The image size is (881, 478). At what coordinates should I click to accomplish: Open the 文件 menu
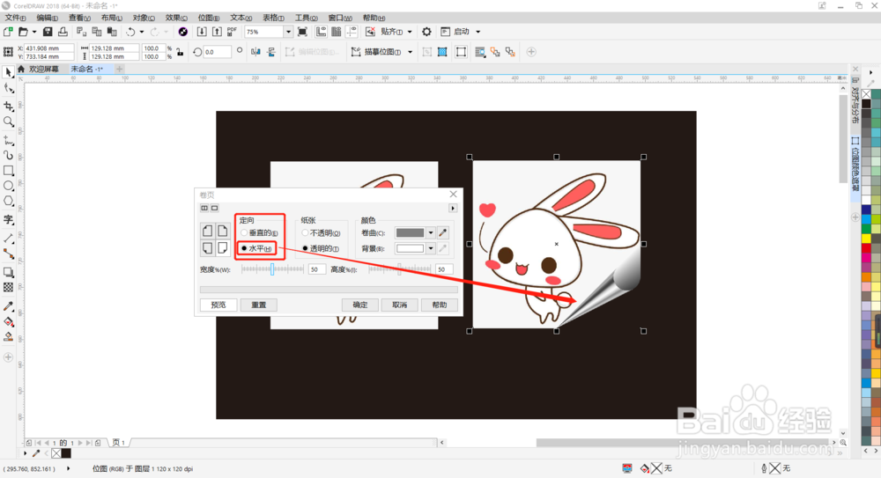(x=15, y=18)
